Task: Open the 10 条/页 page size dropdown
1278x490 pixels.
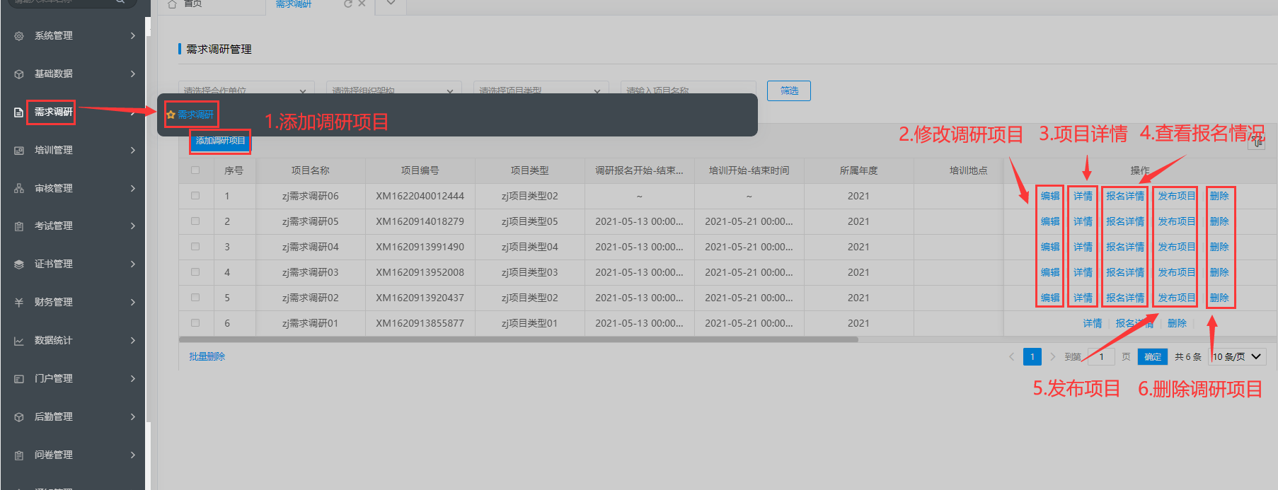Action: (x=1238, y=357)
